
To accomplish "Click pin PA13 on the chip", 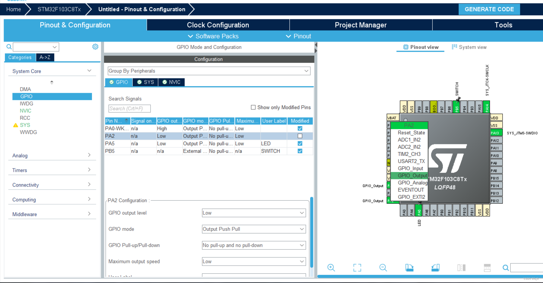I will 496,133.
